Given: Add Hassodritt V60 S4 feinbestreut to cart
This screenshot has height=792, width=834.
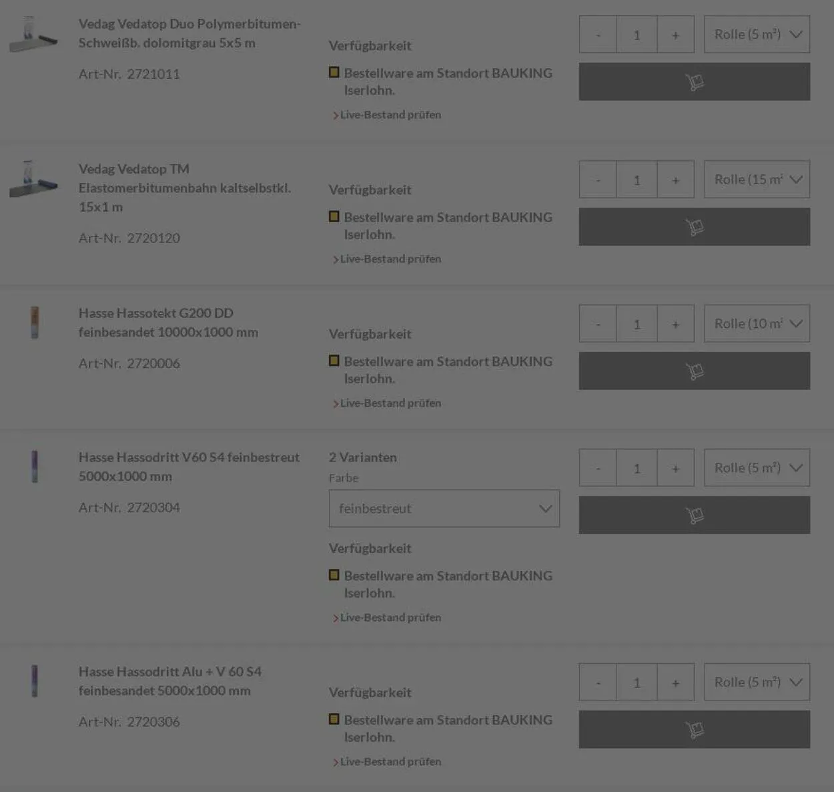Looking at the screenshot, I should tap(694, 515).
